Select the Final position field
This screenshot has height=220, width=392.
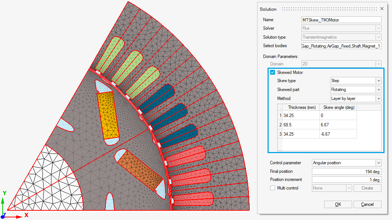point(346,171)
